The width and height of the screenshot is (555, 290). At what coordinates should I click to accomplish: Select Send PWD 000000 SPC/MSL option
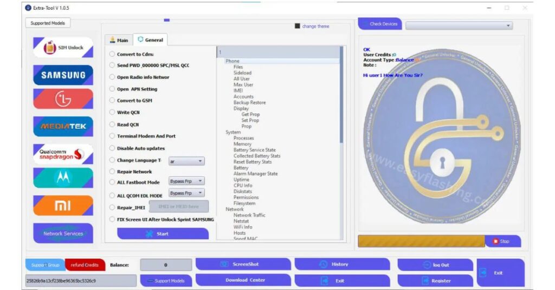(112, 65)
